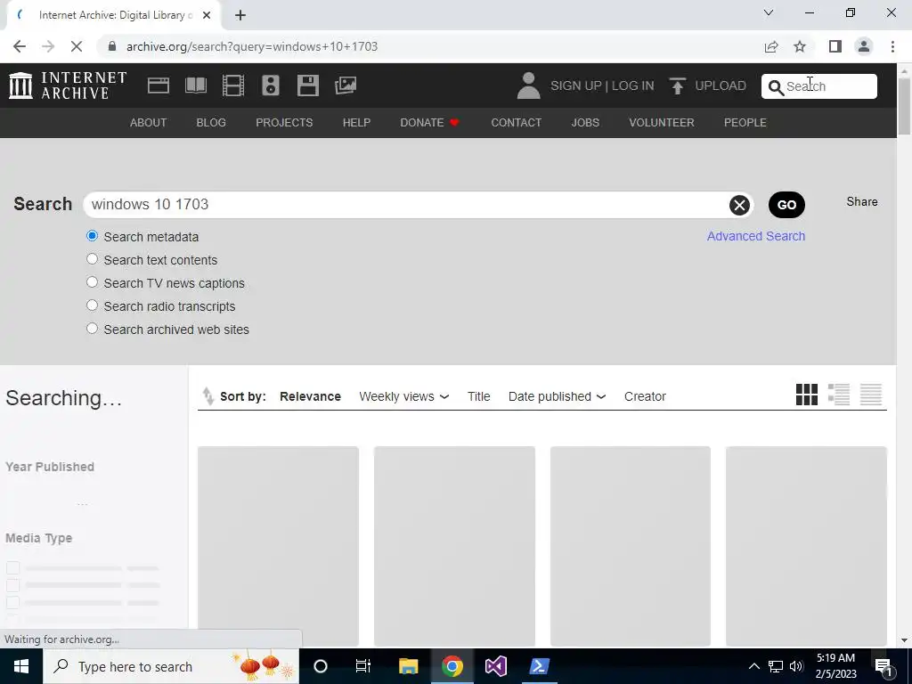
Task: Open PowerShell from the taskbar
Action: (x=539, y=666)
